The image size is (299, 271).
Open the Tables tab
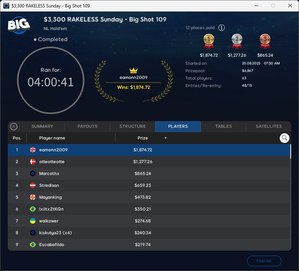[224, 127]
